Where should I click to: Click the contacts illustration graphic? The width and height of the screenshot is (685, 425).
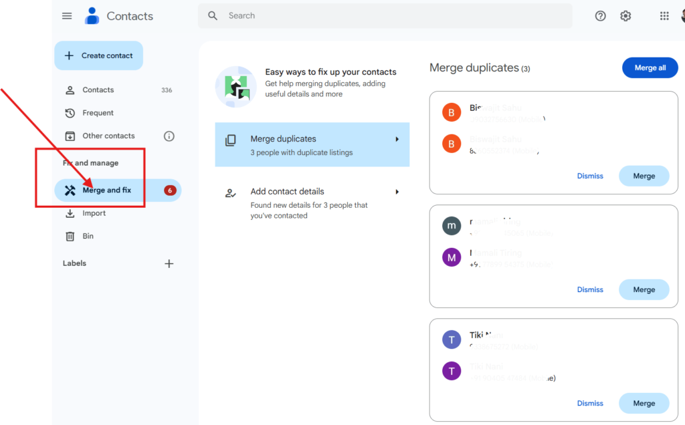tap(236, 86)
